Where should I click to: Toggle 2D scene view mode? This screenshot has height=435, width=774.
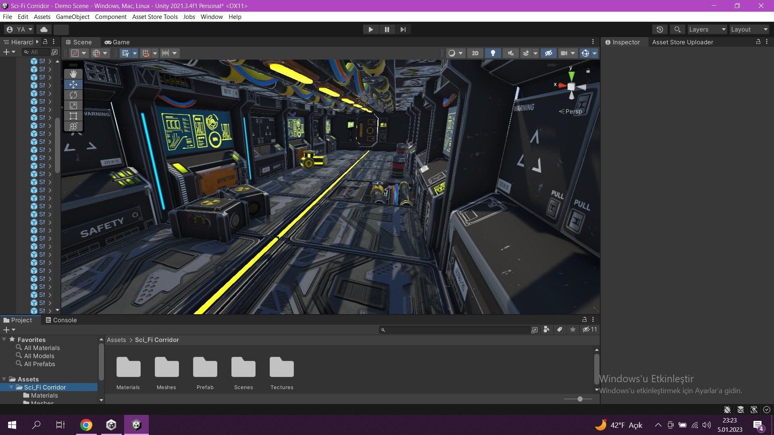coord(475,53)
